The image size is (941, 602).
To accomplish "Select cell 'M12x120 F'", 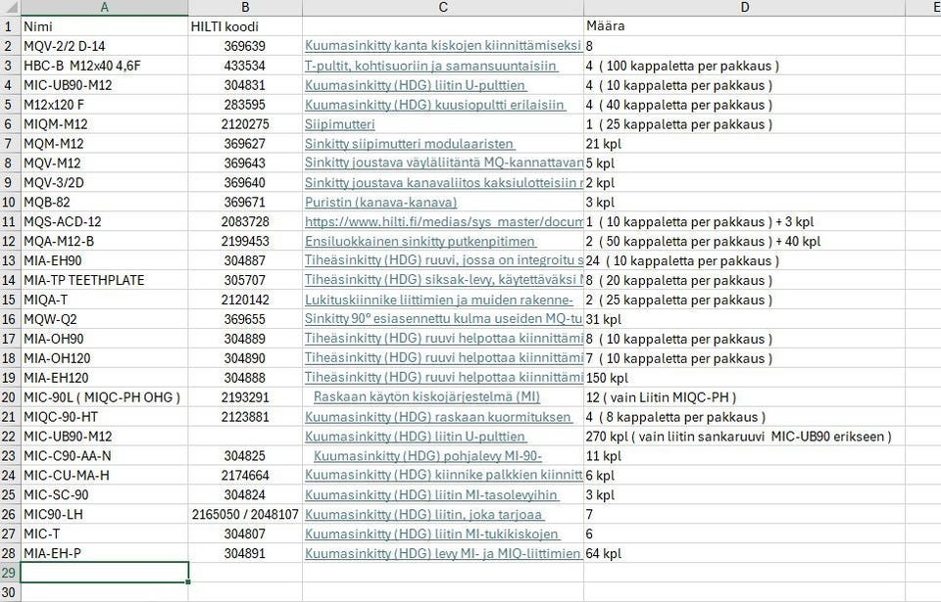I will pos(105,105).
